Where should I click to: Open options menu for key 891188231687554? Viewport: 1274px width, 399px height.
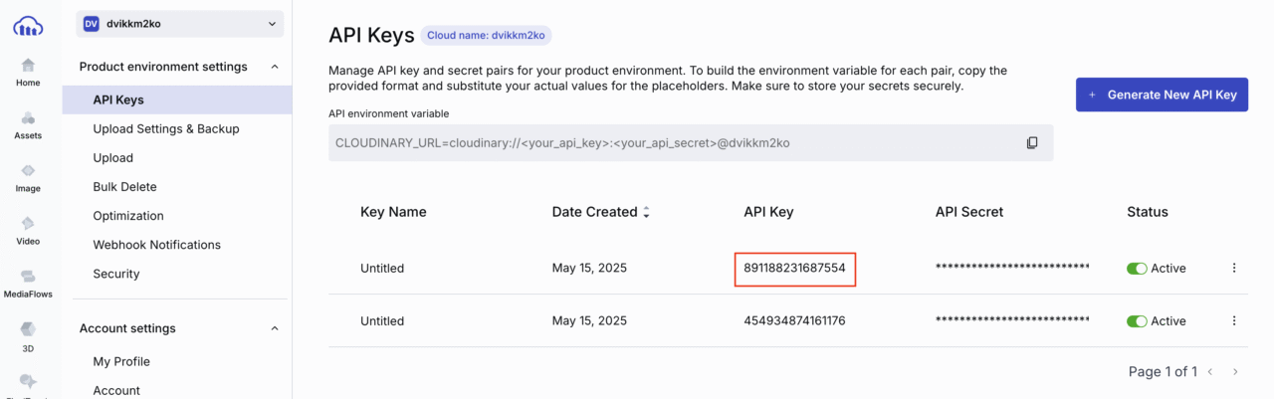(1234, 268)
